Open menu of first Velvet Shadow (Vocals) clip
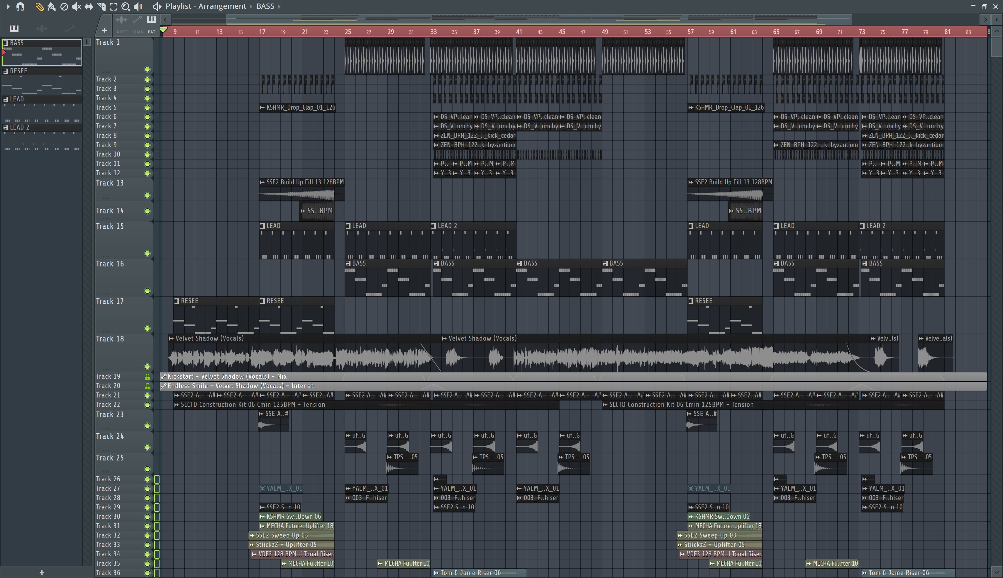The image size is (1003, 578). 171,339
